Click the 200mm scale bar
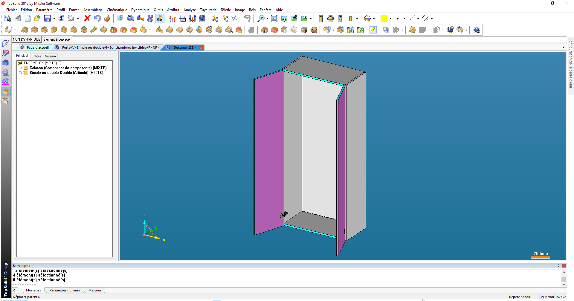574x301 pixels. click(x=541, y=255)
